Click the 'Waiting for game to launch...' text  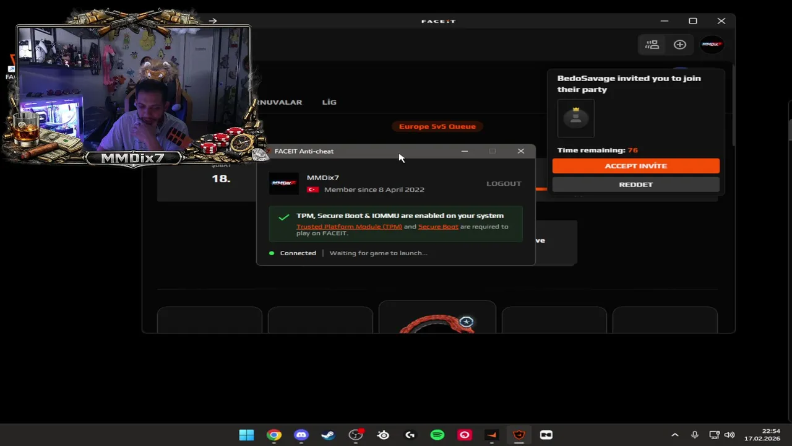(378, 253)
